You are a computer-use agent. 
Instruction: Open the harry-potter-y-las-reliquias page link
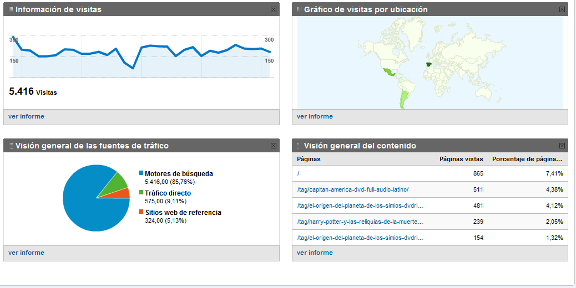(360, 222)
